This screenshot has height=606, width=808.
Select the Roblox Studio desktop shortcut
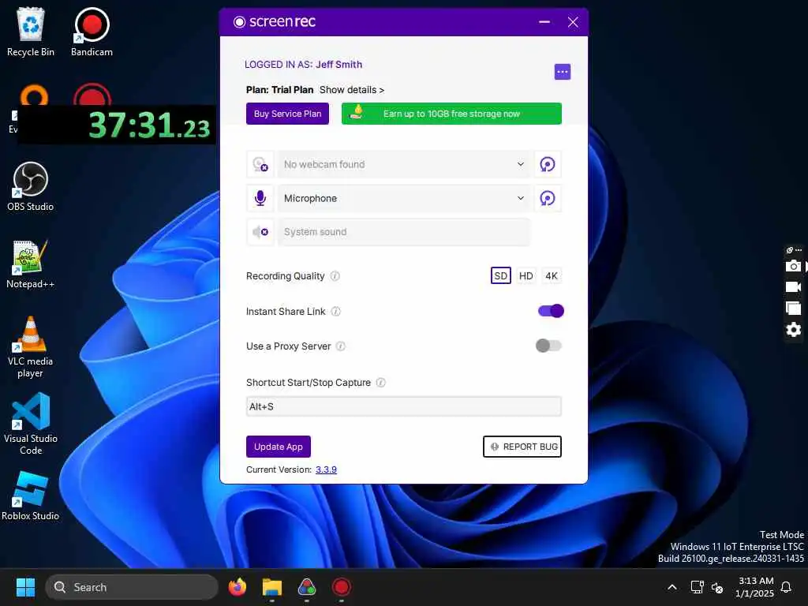pos(31,496)
